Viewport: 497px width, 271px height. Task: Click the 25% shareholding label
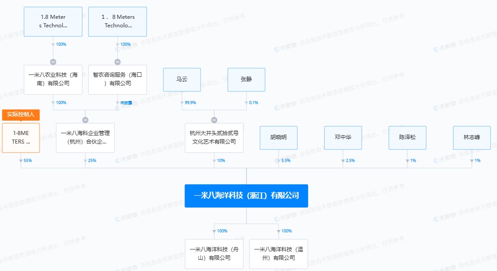[x=92, y=161]
